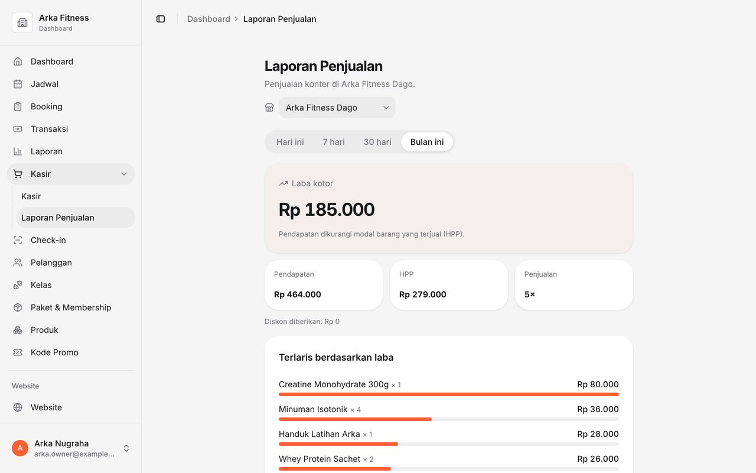Select the Bulan ini period tab

(427, 142)
